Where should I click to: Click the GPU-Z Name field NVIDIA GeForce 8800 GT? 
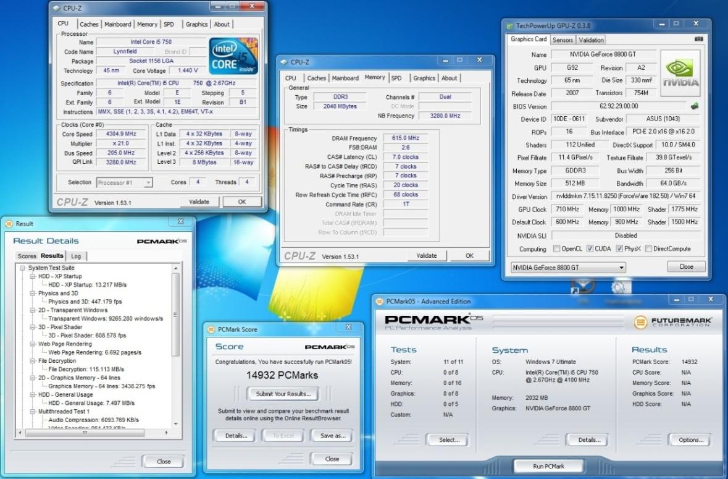pos(603,54)
